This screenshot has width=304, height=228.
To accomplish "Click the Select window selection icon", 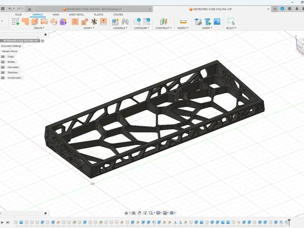I will click(231, 22).
